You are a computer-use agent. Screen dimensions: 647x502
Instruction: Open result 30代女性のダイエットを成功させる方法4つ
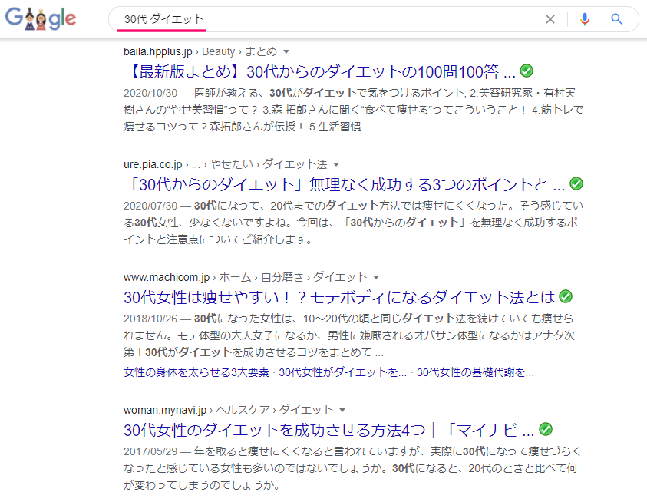(x=328, y=430)
